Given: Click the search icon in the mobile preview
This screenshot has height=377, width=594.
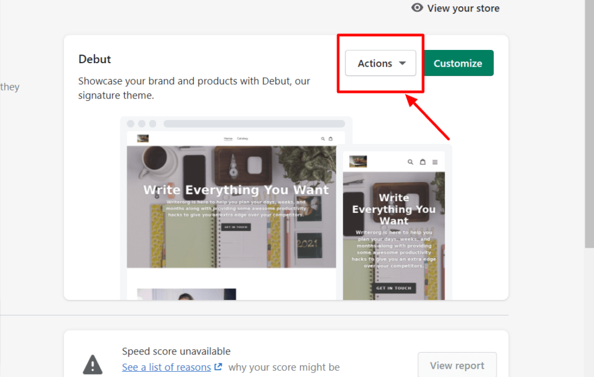Looking at the screenshot, I should point(410,161).
